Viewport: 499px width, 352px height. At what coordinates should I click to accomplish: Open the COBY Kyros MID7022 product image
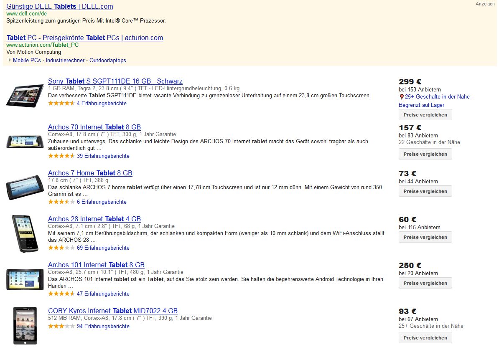click(25, 326)
